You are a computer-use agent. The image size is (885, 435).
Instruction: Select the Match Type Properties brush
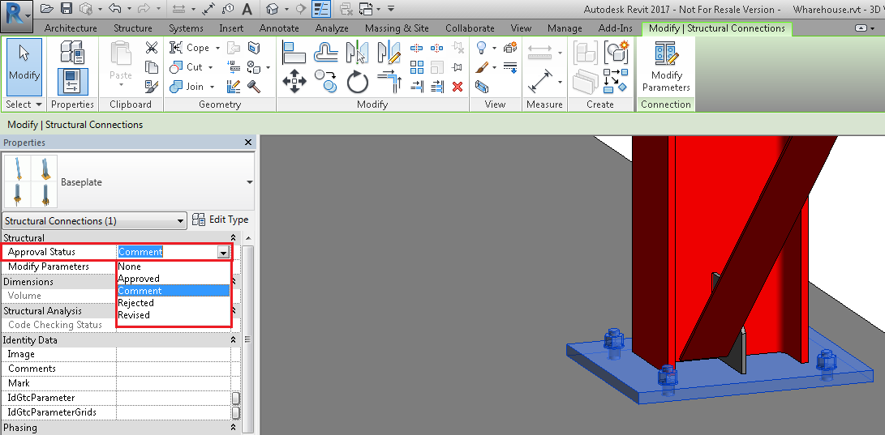pyautogui.click(x=151, y=86)
